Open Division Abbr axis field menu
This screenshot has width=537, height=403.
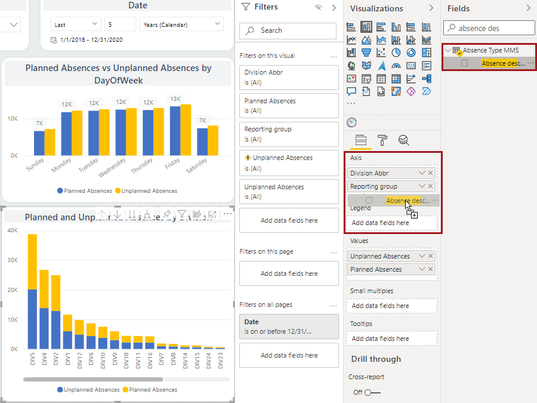(422, 173)
